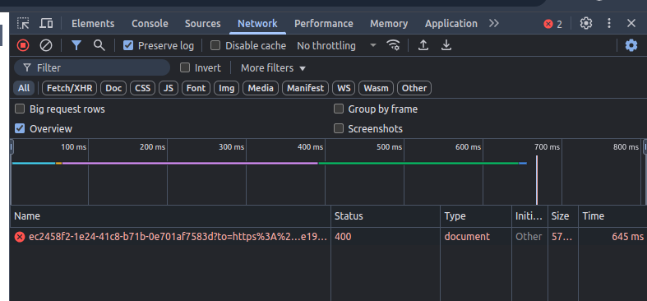Screen dimensions: 647x301
Task: Check the Big request rows option
Action: point(20,109)
